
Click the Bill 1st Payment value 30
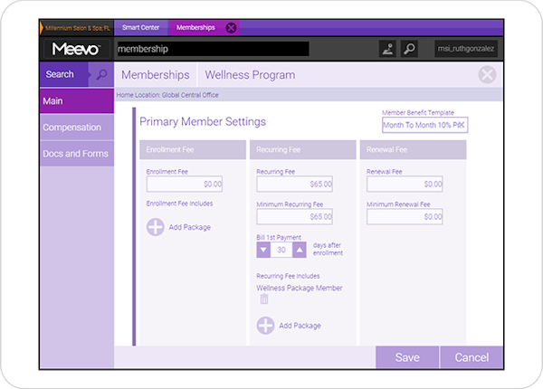coord(281,250)
